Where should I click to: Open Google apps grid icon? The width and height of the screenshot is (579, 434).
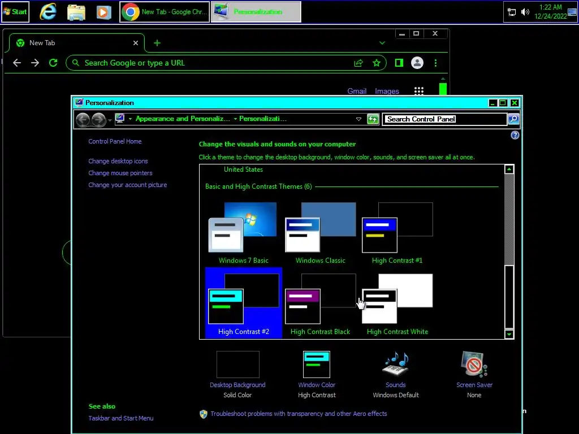(419, 91)
